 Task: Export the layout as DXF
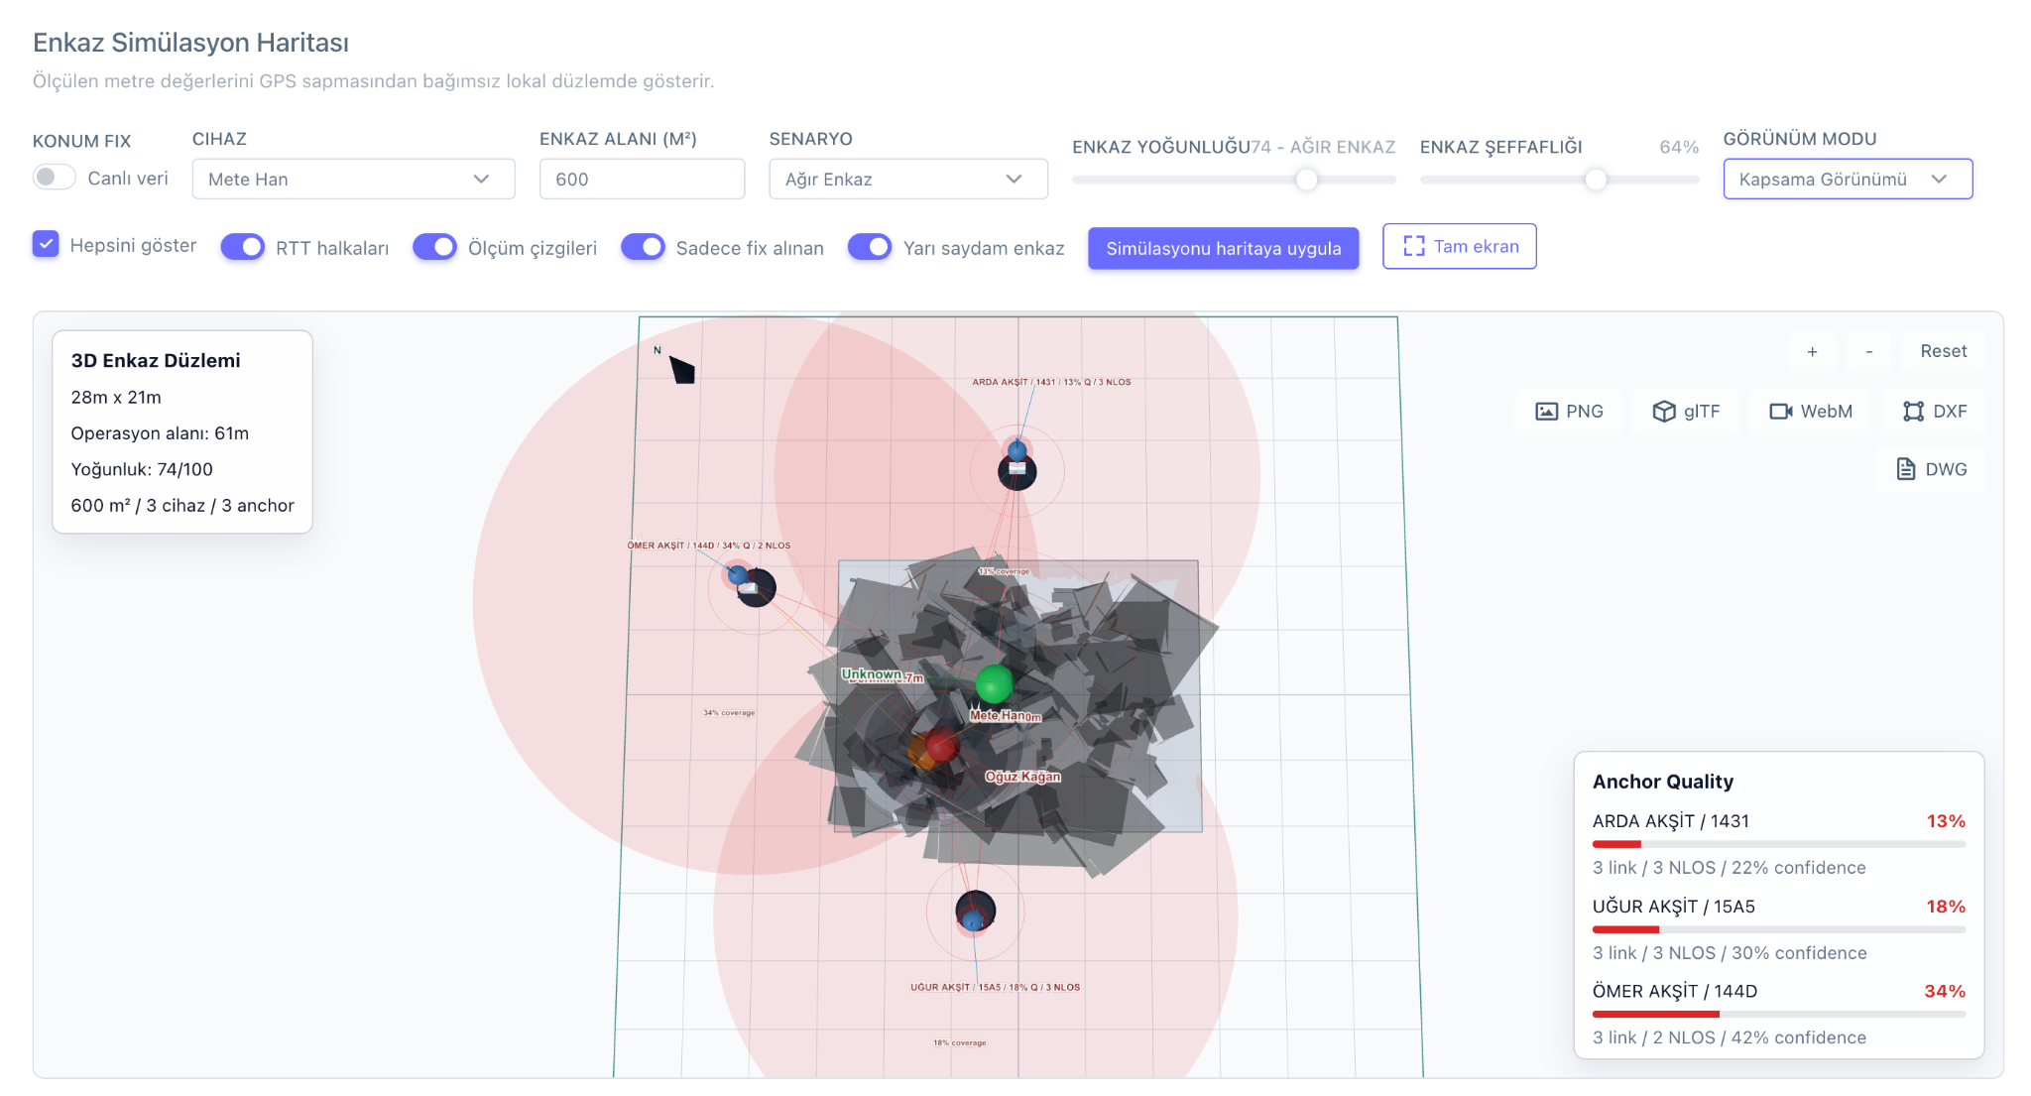[1935, 412]
